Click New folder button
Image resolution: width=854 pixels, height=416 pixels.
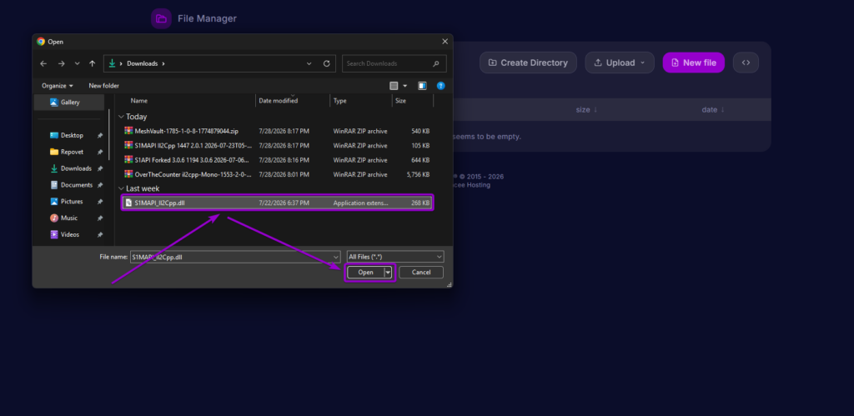(x=103, y=86)
